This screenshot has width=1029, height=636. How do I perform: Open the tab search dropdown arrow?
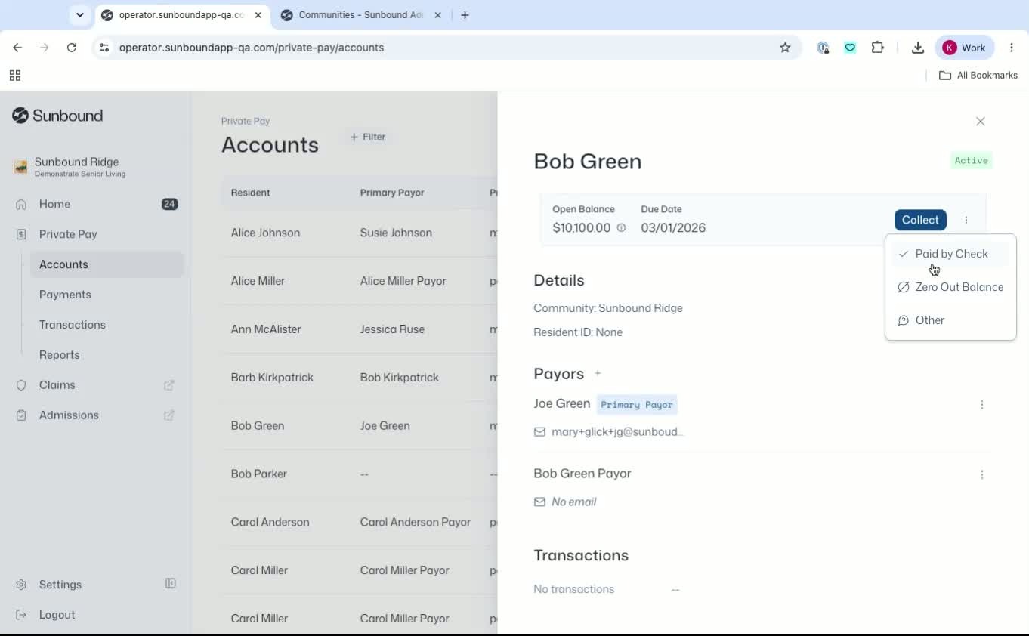(x=79, y=15)
